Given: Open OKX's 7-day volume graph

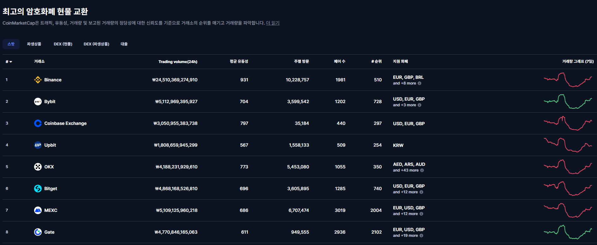Looking at the screenshot, I should [x=568, y=167].
